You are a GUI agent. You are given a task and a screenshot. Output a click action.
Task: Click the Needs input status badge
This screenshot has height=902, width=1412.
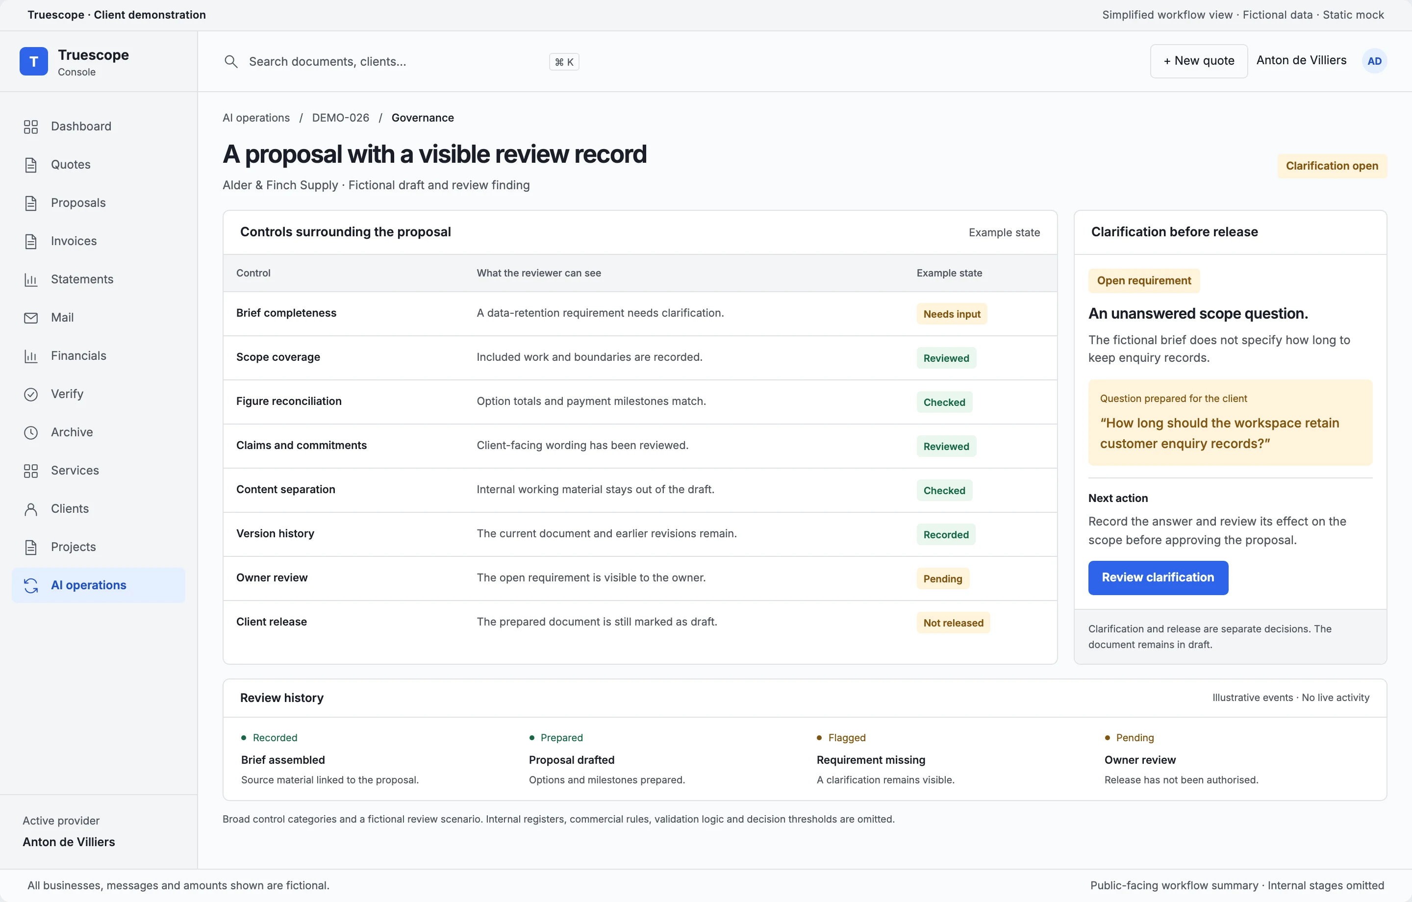click(x=952, y=314)
